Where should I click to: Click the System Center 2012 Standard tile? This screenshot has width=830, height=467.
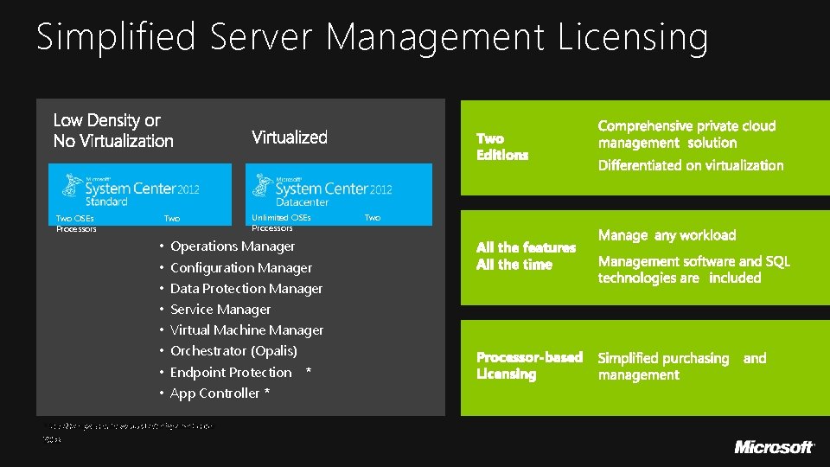tap(140, 195)
